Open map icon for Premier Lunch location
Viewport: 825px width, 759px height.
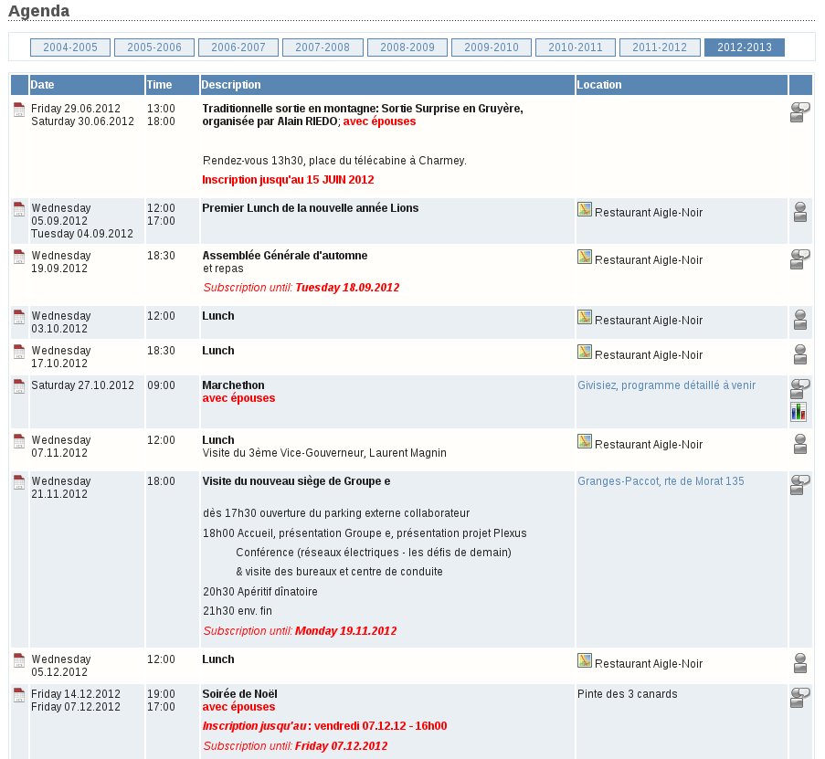585,209
